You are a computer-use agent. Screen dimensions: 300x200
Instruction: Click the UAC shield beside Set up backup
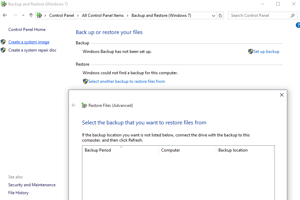click(x=250, y=51)
